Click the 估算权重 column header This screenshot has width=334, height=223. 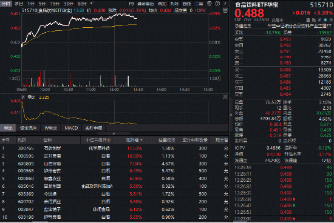click(x=167, y=140)
